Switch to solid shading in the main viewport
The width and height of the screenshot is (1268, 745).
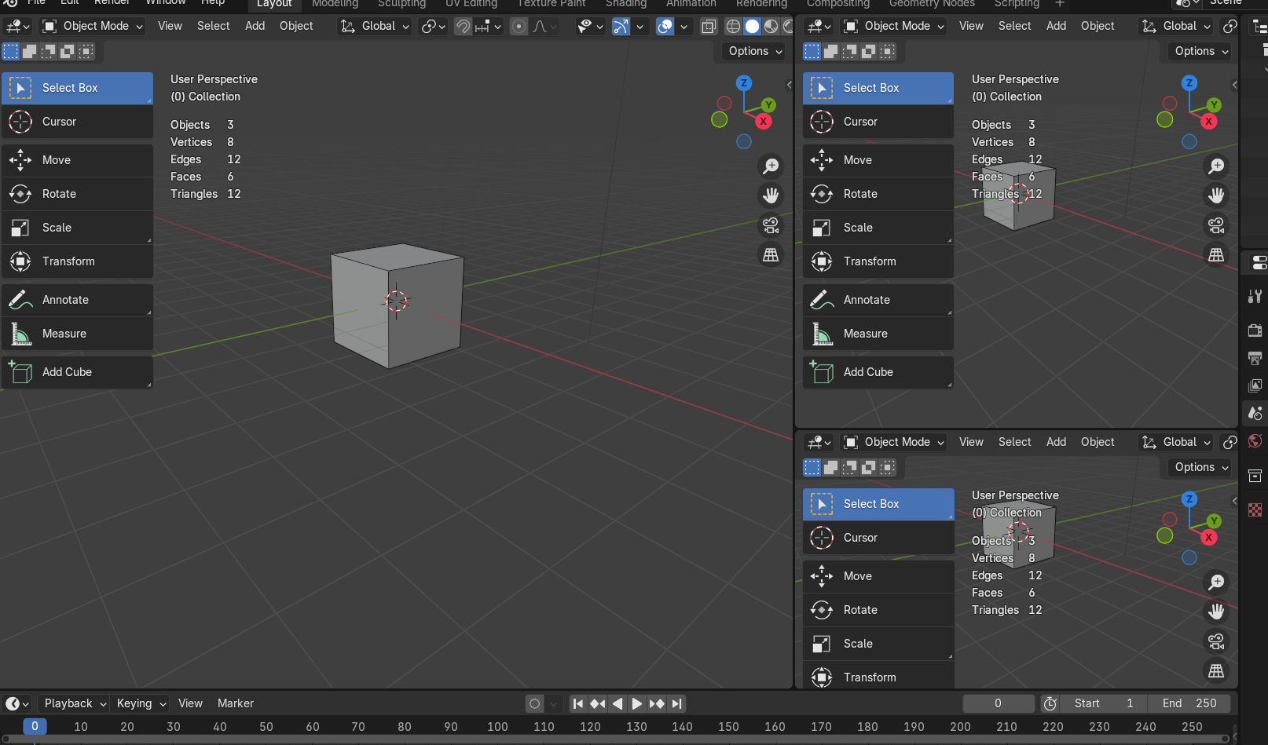click(752, 27)
